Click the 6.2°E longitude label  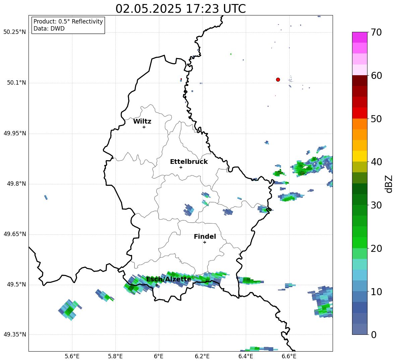(202, 356)
